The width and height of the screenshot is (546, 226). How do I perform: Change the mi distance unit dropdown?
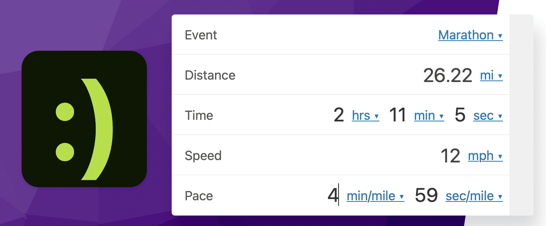coord(491,76)
